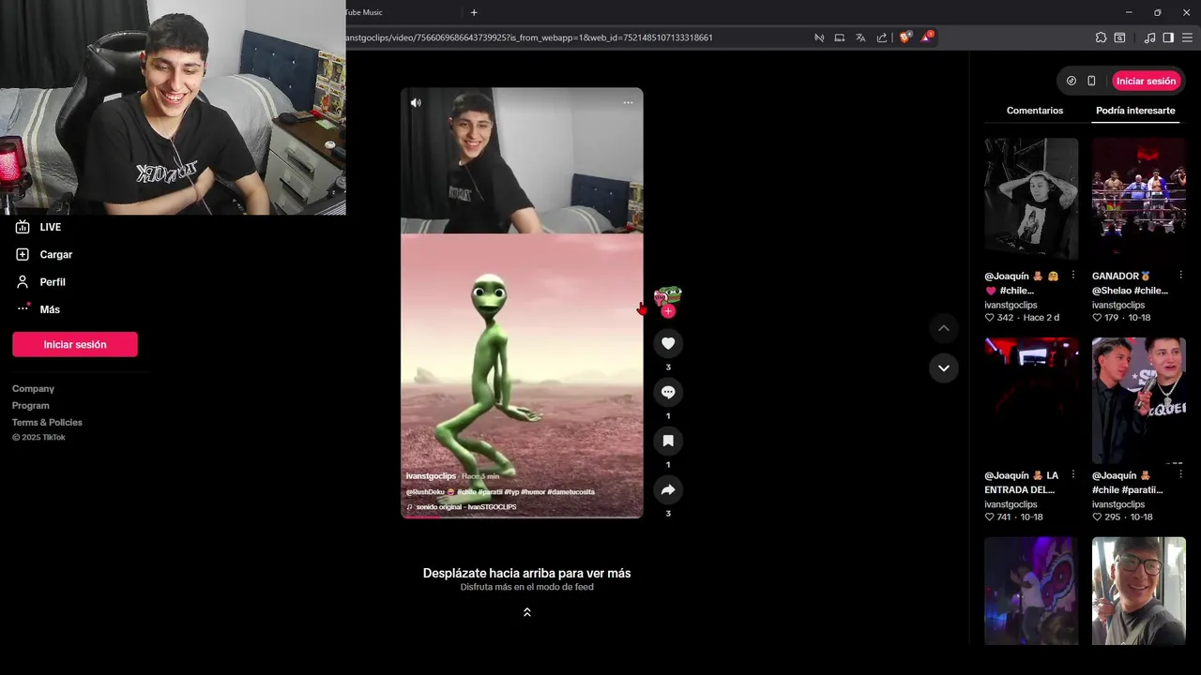Go to next video with down arrow
1201x675 pixels.
[944, 368]
